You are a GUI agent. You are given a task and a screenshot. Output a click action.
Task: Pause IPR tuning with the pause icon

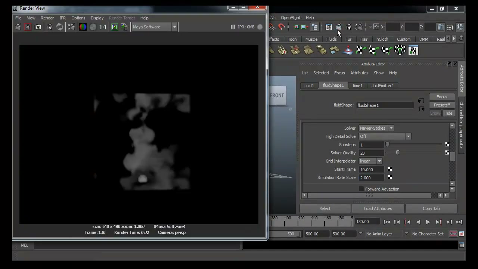(x=233, y=27)
